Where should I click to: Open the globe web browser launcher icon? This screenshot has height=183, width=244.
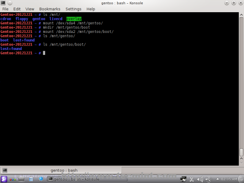point(40,179)
